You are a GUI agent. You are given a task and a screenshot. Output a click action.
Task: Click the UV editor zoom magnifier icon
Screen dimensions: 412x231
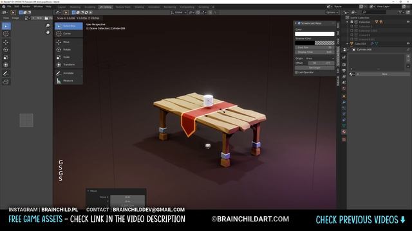48,26
